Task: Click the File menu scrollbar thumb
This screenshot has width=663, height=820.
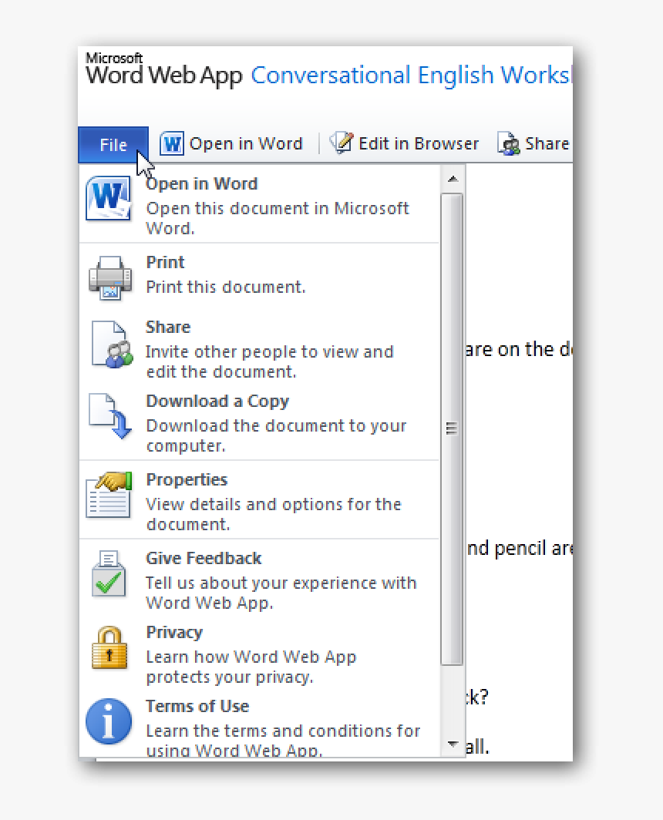Action: [452, 428]
